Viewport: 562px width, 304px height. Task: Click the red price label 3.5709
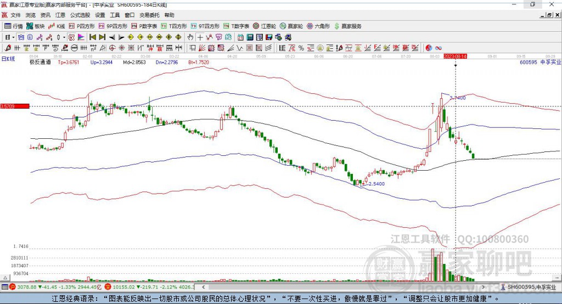pyautogui.click(x=15, y=106)
